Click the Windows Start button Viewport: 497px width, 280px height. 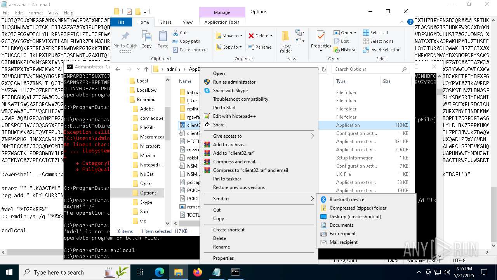pos(9,272)
